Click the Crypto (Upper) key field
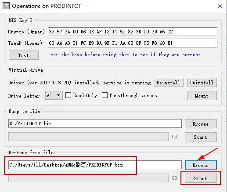Viewport: 227px width, 192px height. [x=133, y=32]
